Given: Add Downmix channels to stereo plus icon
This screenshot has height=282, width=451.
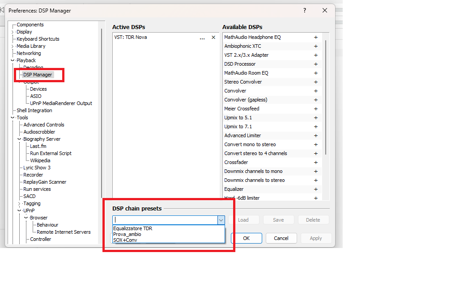Looking at the screenshot, I should click(315, 180).
